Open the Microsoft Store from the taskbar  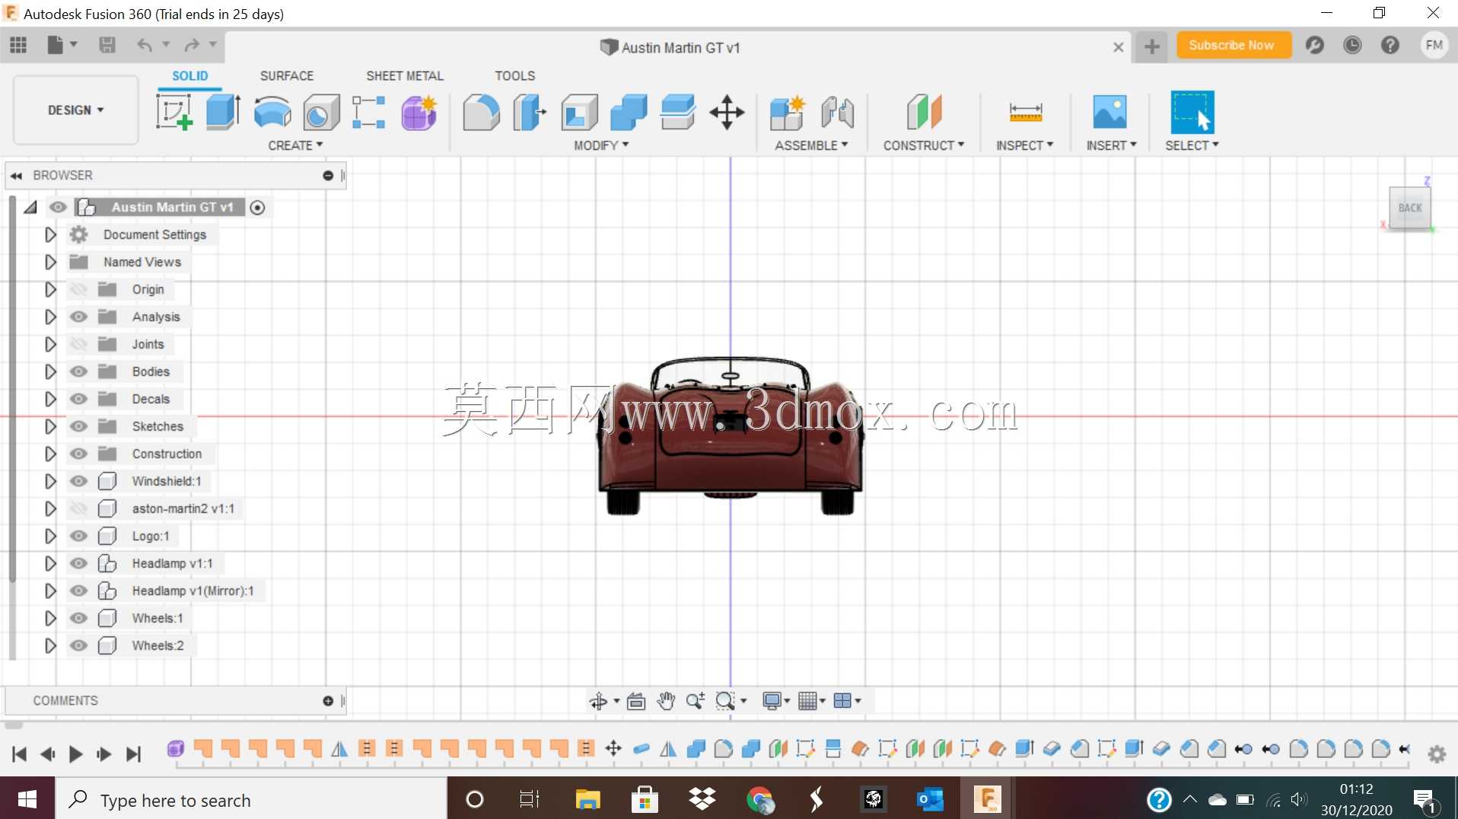click(645, 799)
